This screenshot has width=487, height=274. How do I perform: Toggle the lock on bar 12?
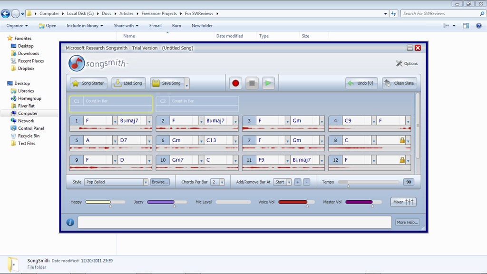point(402,160)
